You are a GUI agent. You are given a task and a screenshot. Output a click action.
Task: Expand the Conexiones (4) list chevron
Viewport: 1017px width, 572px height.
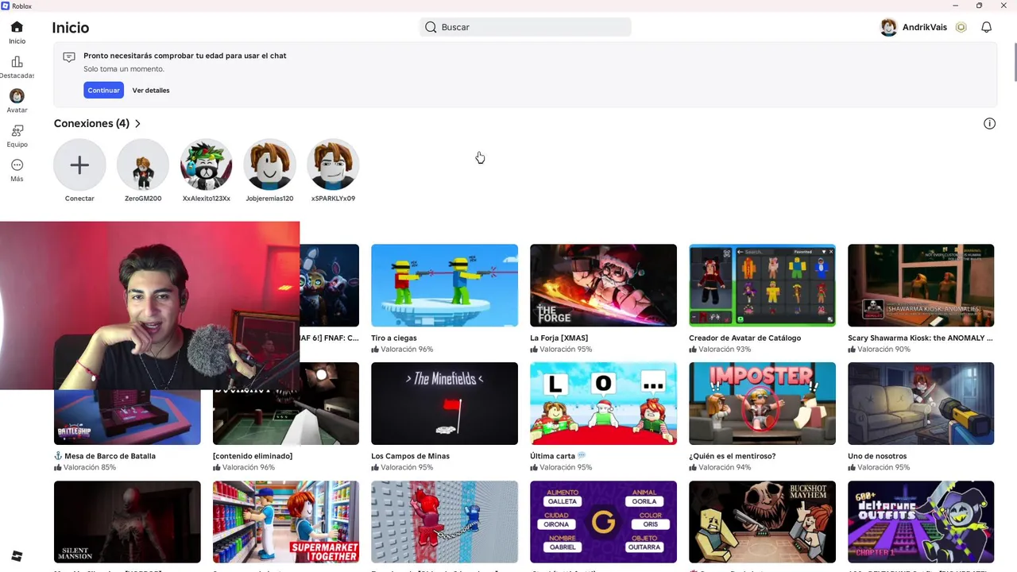tap(137, 124)
